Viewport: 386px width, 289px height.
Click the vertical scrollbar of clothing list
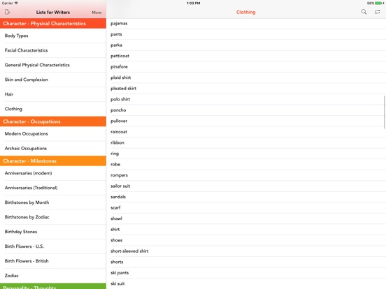[385, 112]
